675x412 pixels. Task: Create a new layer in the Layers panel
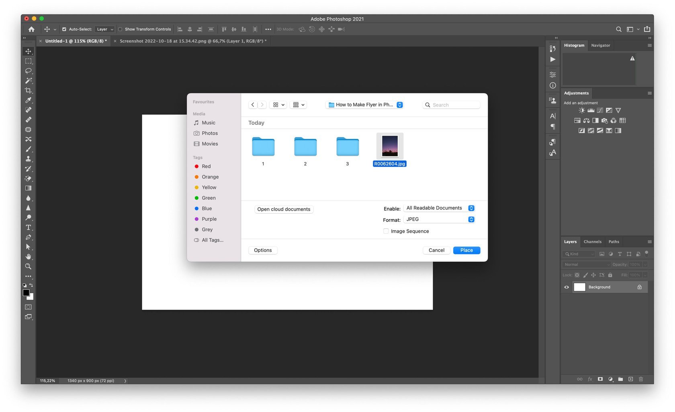631,379
